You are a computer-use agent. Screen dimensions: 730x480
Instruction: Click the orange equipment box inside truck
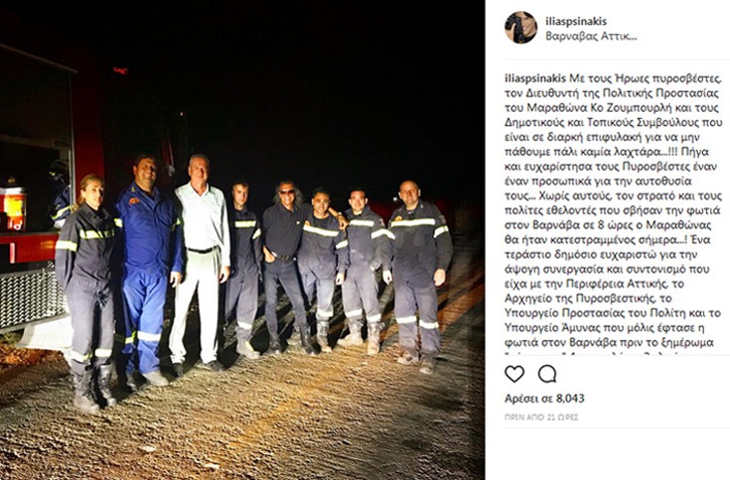pyautogui.click(x=13, y=209)
